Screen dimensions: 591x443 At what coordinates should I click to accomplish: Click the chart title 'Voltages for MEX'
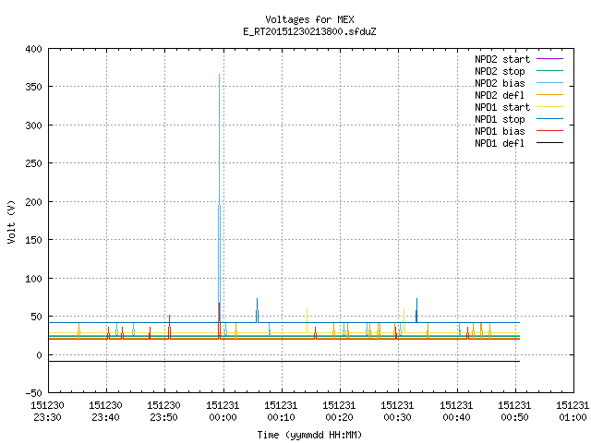(x=309, y=19)
